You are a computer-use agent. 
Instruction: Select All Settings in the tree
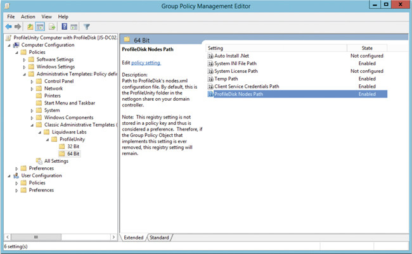pyautogui.click(x=56, y=161)
